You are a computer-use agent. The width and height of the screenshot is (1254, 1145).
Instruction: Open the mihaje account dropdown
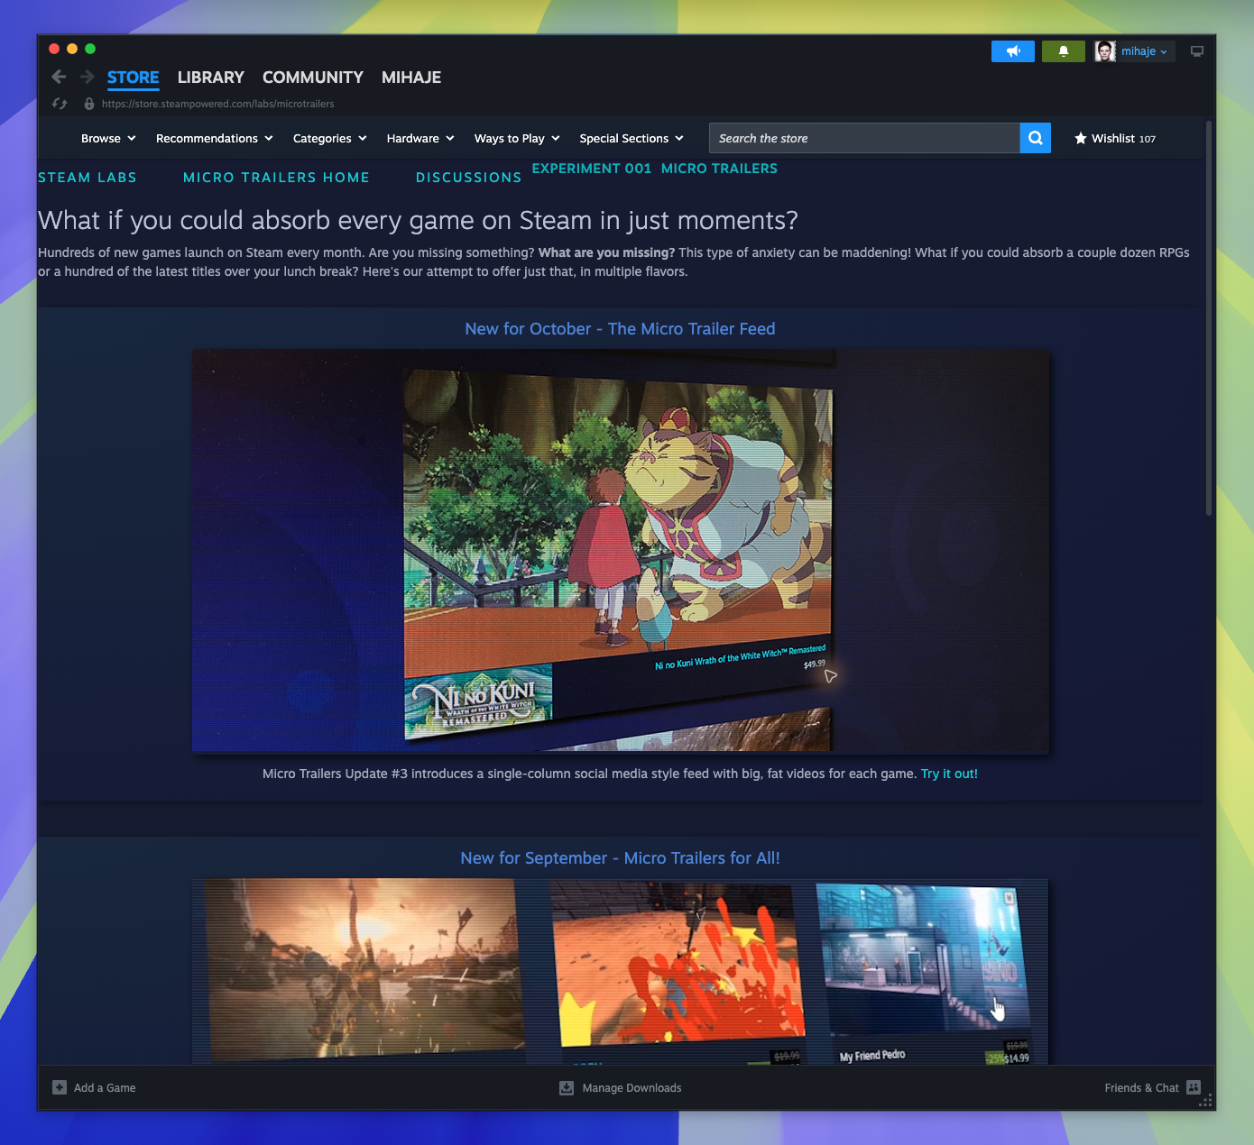[x=1144, y=51]
